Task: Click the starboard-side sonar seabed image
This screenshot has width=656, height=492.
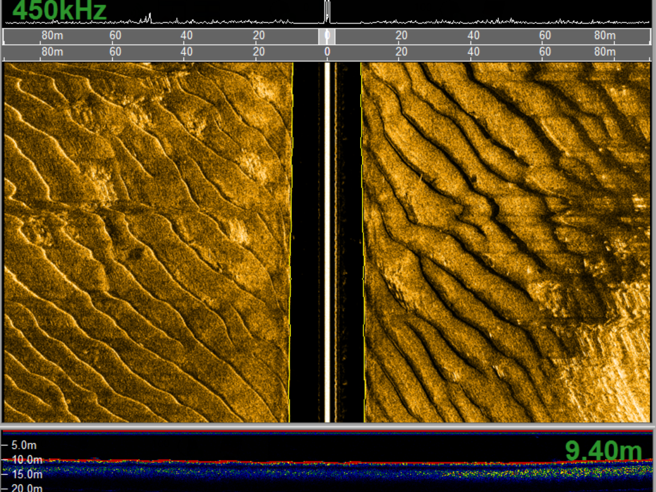Action: tap(506, 242)
